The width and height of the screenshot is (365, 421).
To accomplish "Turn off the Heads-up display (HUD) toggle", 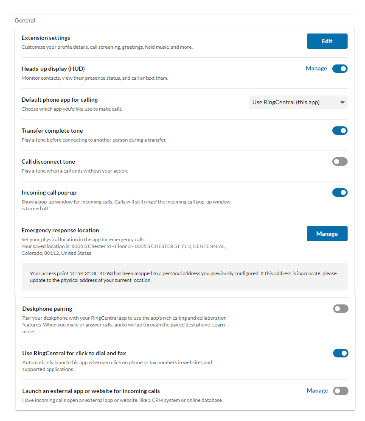I will 340,69.
